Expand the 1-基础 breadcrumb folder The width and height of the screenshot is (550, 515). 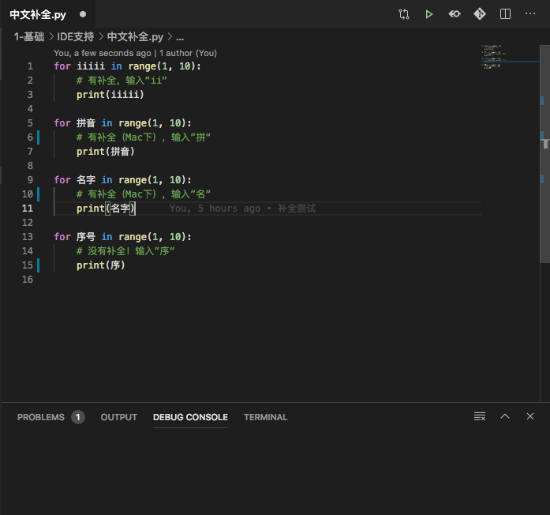coord(29,36)
